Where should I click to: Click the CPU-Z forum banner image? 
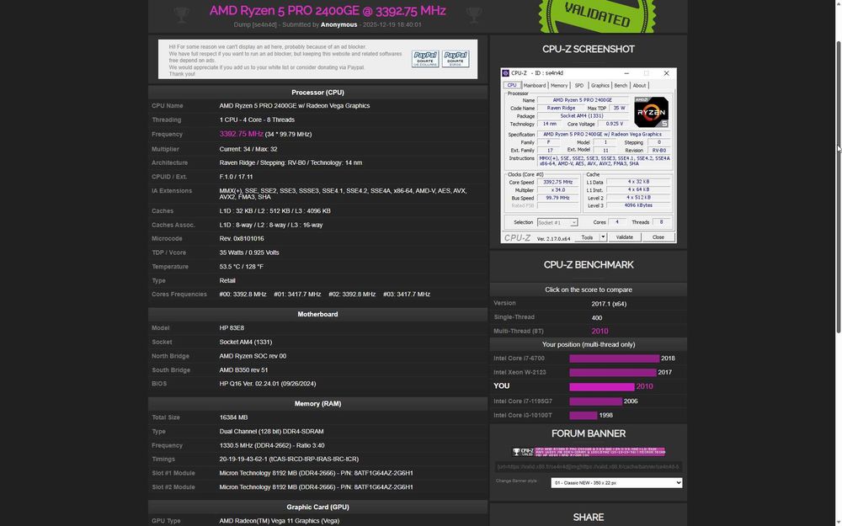pos(589,451)
